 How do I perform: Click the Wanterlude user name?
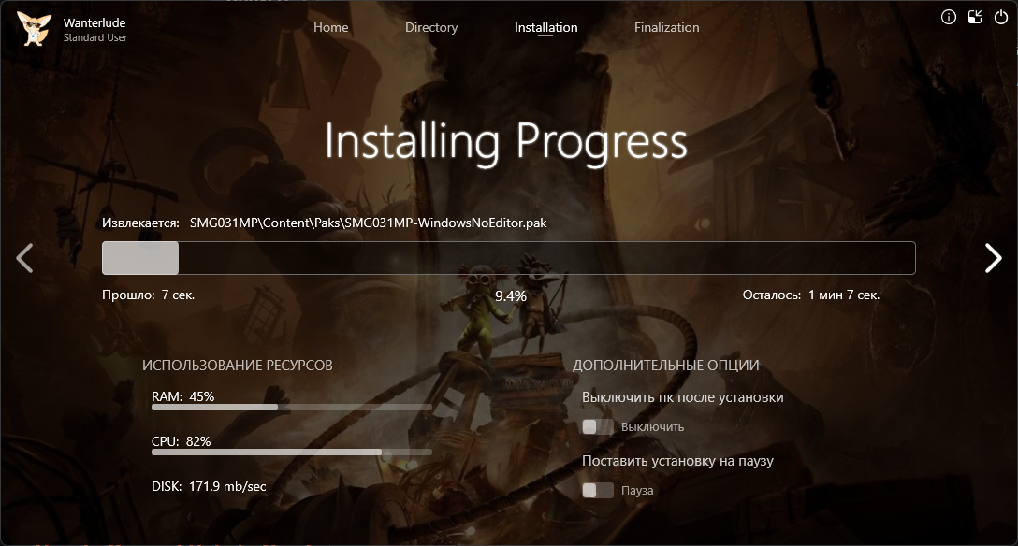(x=95, y=22)
